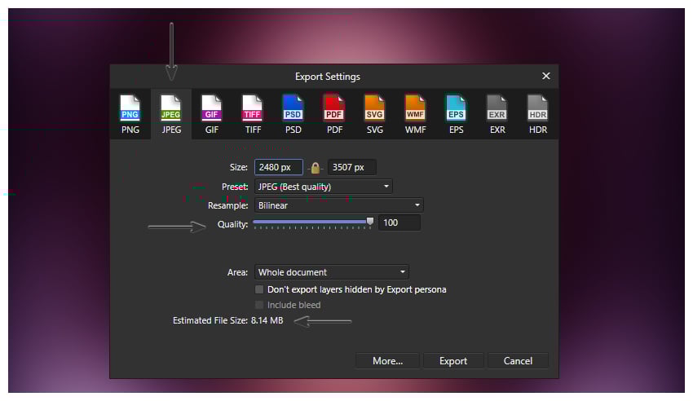Click the More... button
This screenshot has height=401, width=693.
pyautogui.click(x=387, y=361)
